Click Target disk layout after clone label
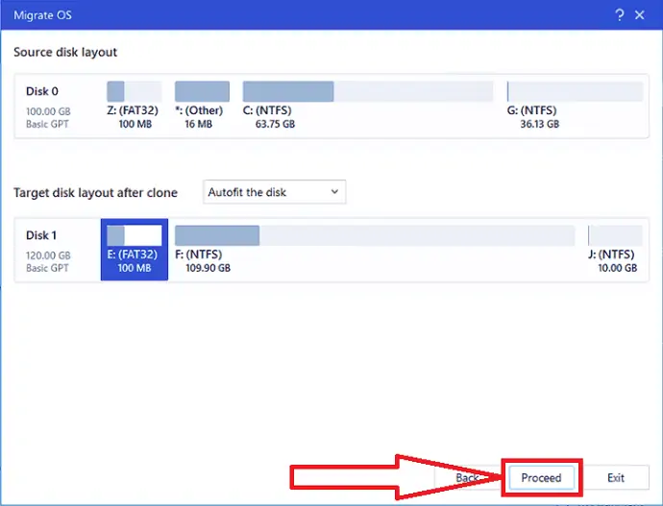Image resolution: width=663 pixels, height=506 pixels. (95, 193)
